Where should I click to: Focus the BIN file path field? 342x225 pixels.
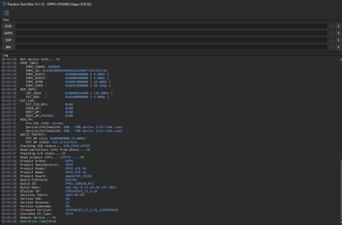point(171,47)
